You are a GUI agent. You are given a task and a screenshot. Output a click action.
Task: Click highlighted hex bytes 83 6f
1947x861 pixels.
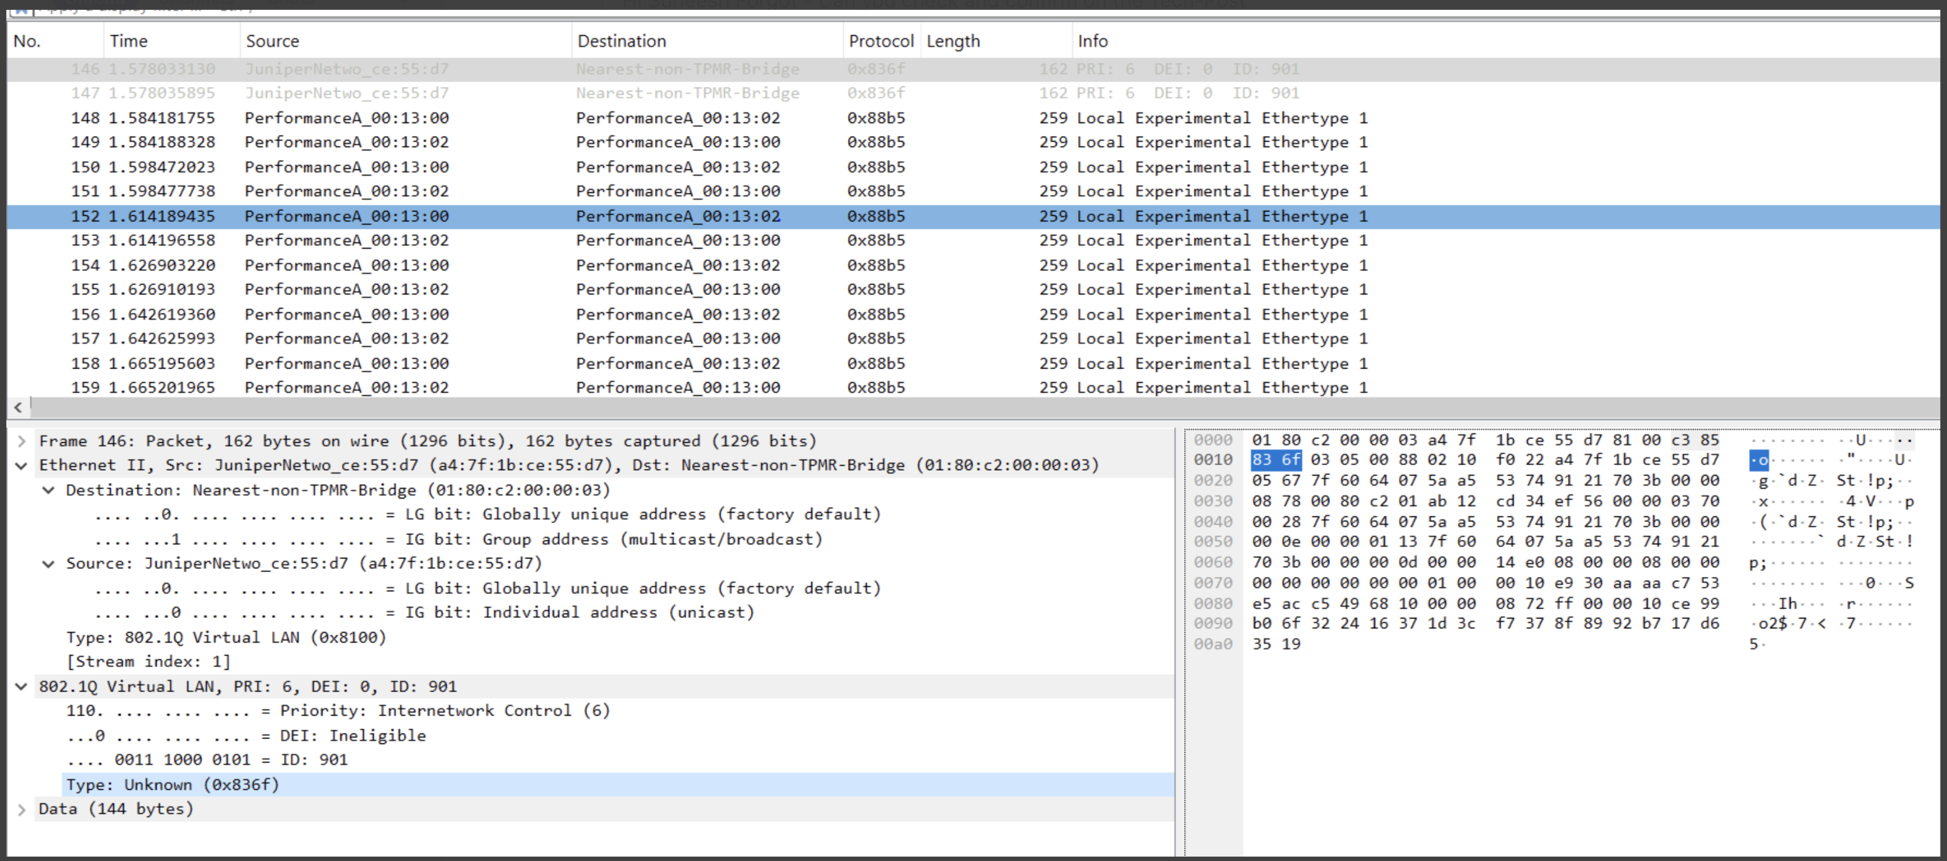(x=1276, y=460)
